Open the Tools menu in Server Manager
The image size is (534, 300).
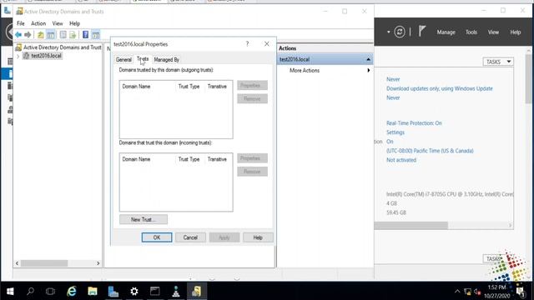click(x=471, y=32)
